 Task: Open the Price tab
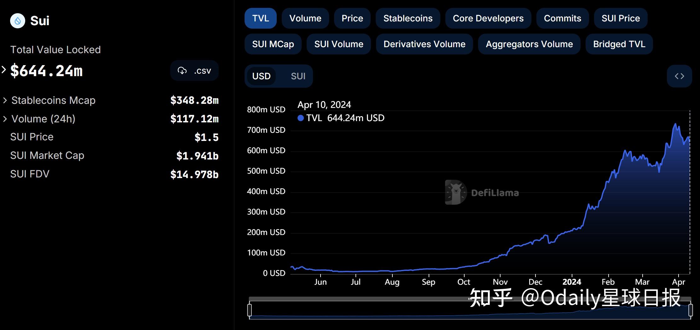pyautogui.click(x=352, y=18)
